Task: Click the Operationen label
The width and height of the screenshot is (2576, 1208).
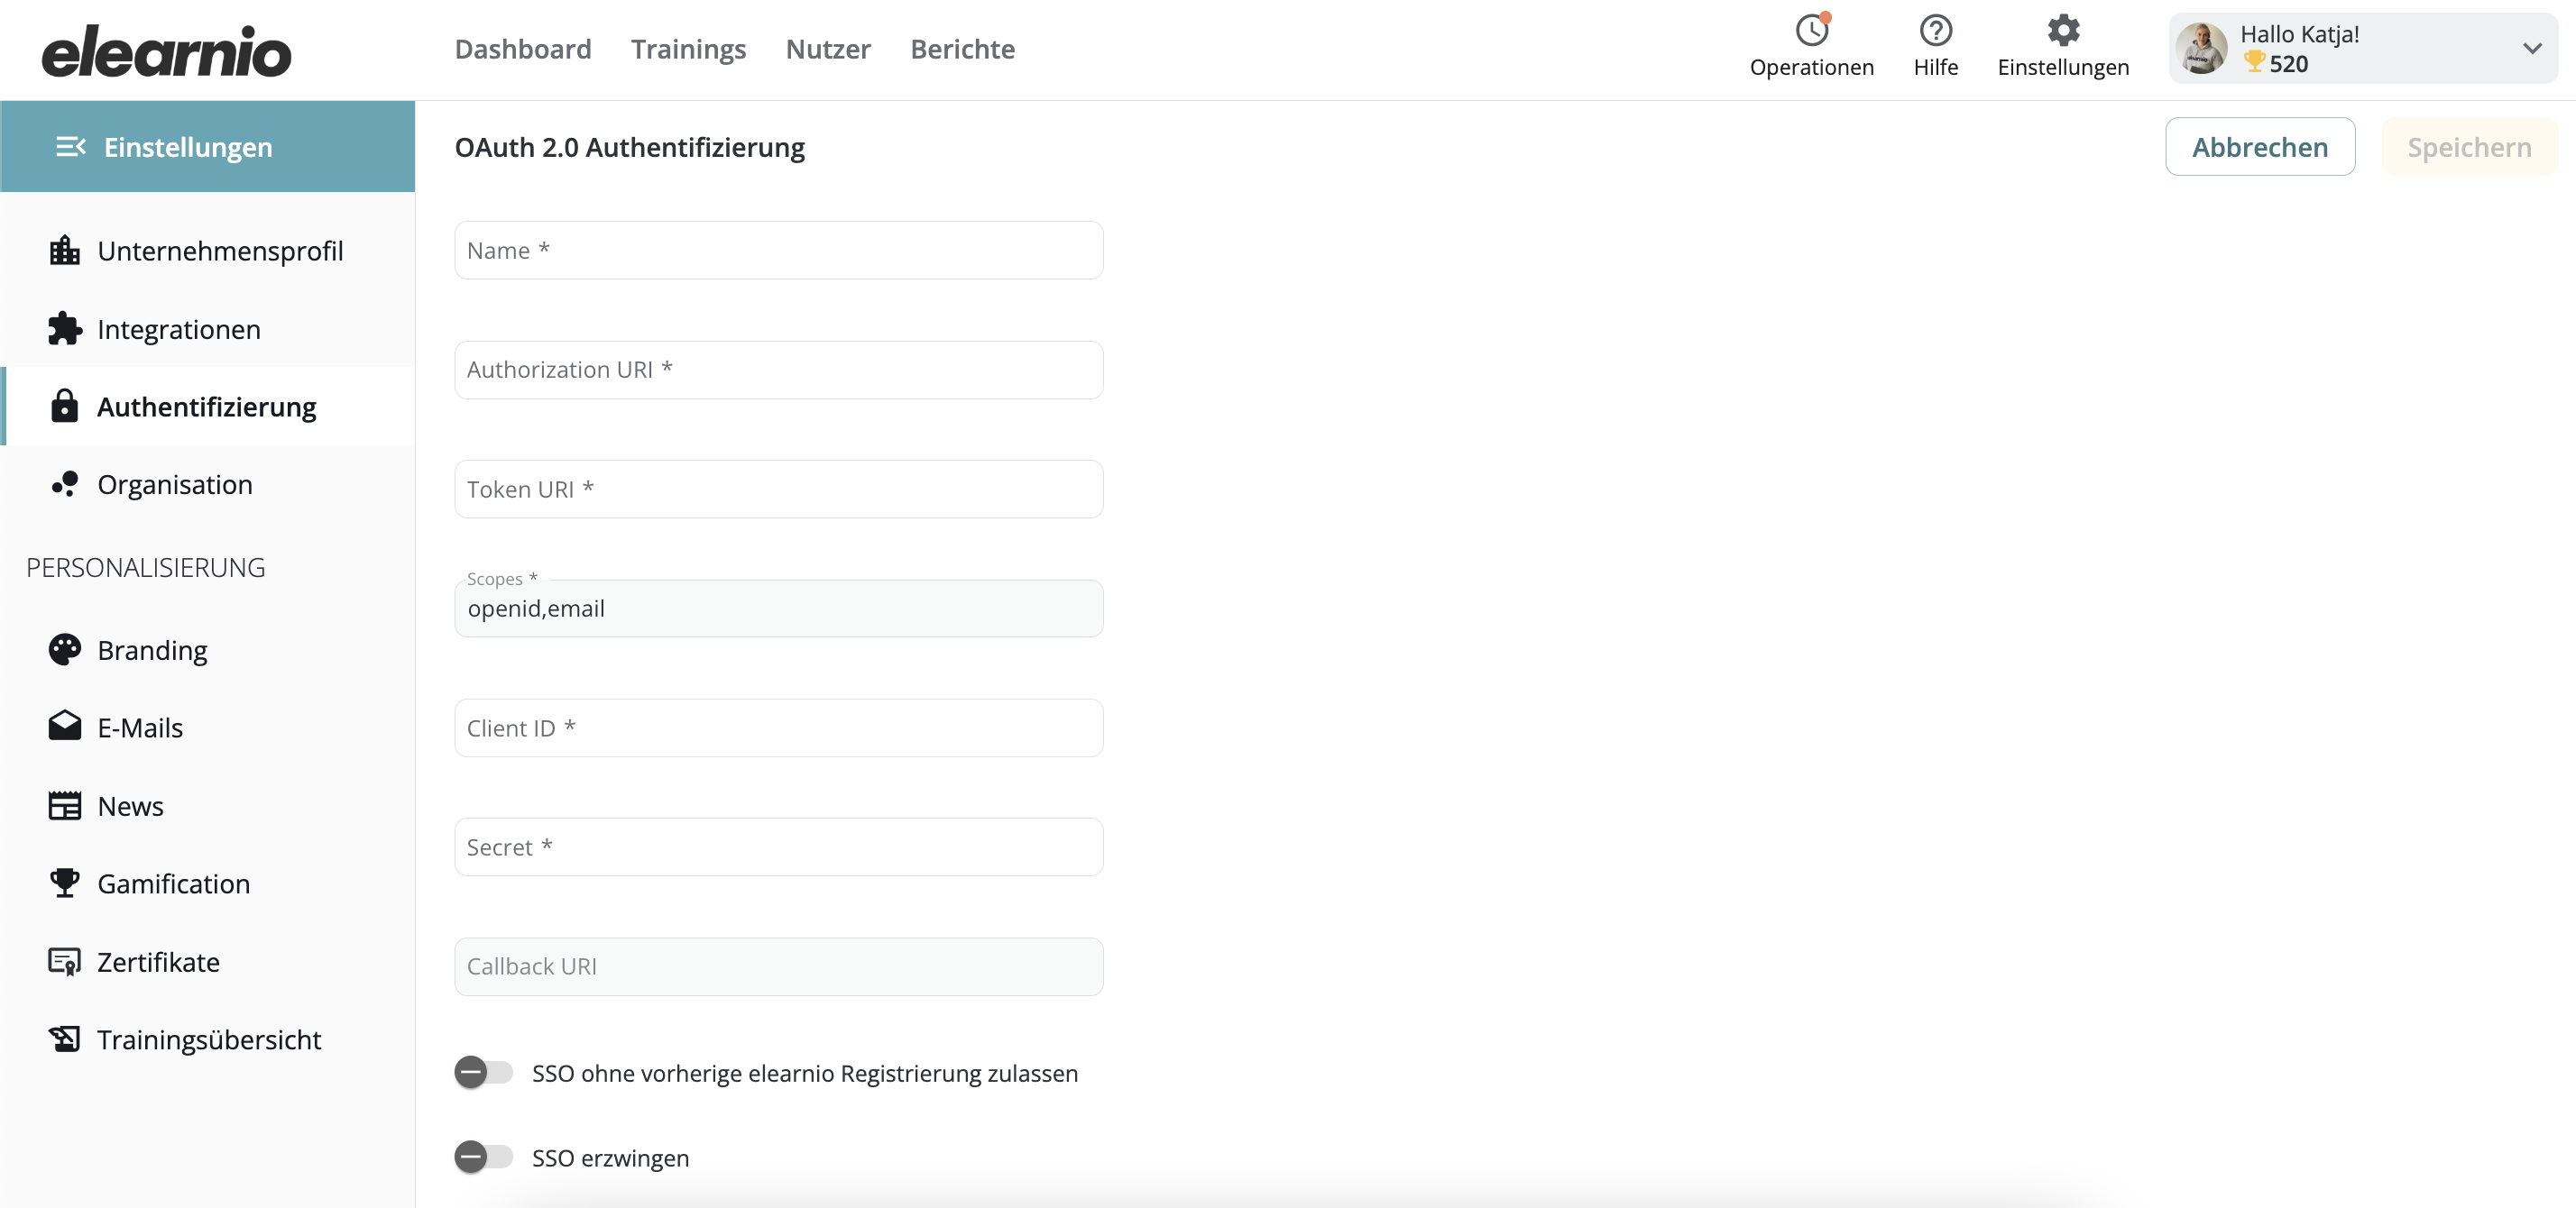Action: point(1811,67)
